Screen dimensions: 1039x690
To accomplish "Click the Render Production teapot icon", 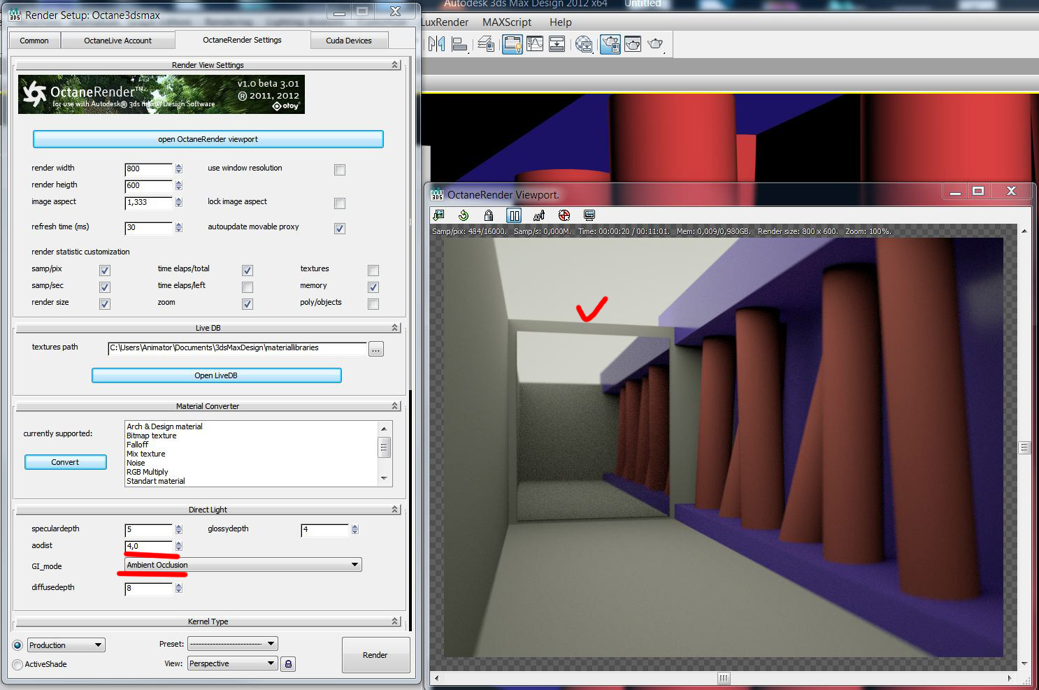I will (656, 45).
